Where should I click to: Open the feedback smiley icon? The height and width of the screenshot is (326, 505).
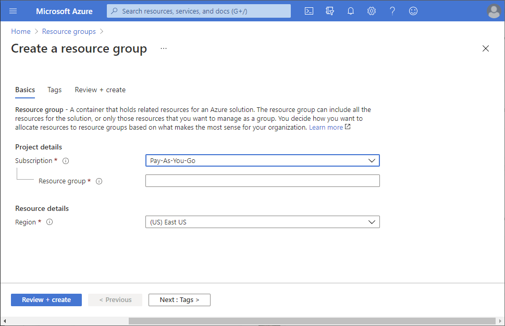click(413, 11)
